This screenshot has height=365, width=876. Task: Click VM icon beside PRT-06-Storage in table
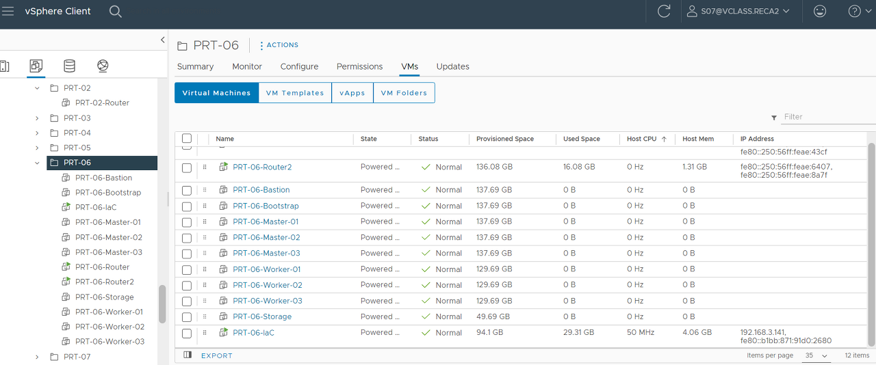(223, 316)
